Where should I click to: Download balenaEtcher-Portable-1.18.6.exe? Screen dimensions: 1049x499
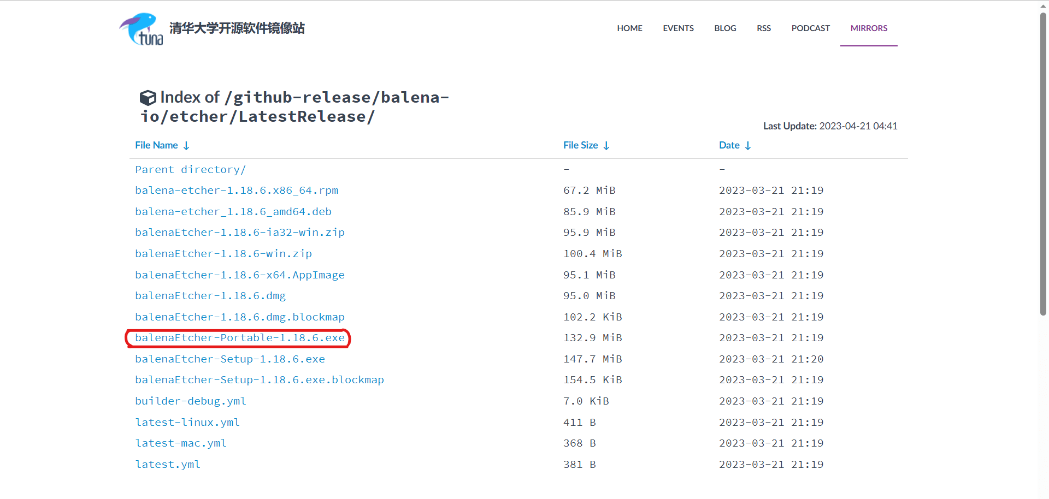pos(240,338)
